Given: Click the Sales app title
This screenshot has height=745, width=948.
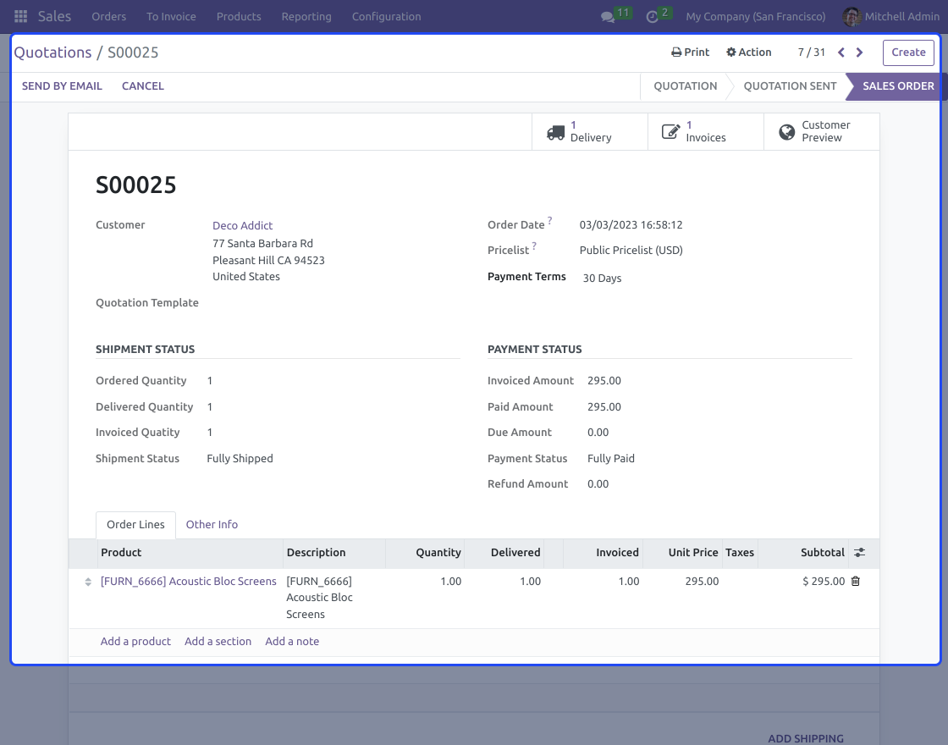Looking at the screenshot, I should [54, 16].
